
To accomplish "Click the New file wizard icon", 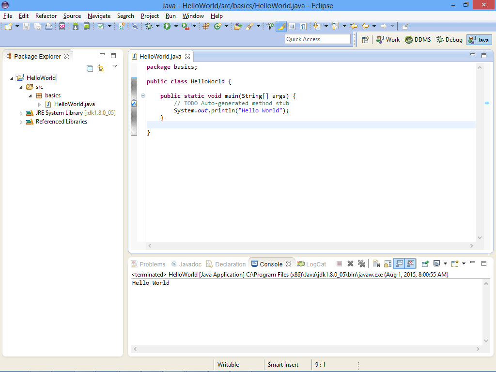I will pyautogui.click(x=8, y=27).
